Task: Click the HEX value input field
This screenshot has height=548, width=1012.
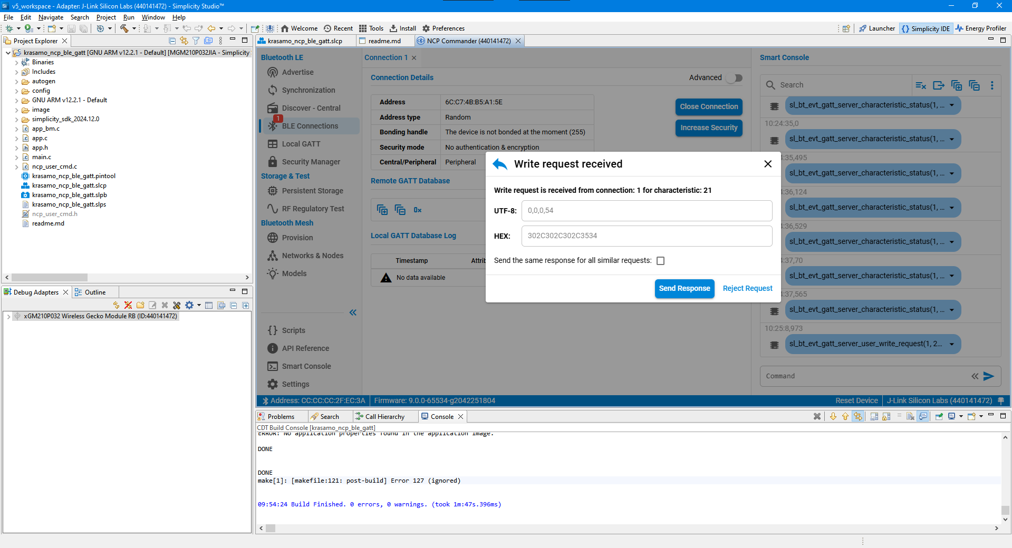Action: (x=647, y=236)
